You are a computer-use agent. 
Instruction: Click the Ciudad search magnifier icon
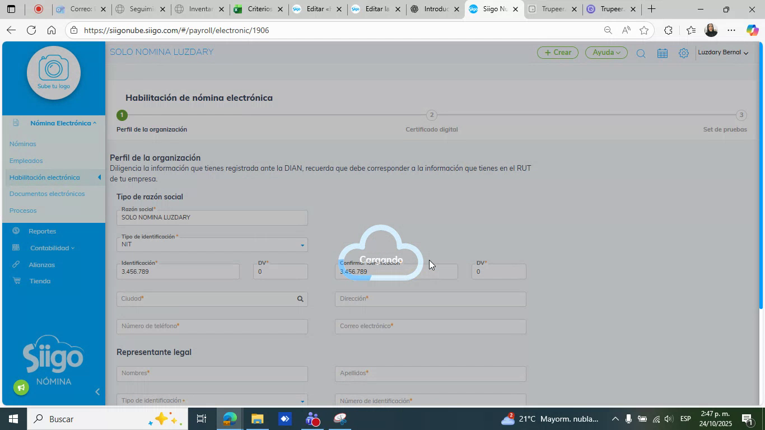click(x=300, y=299)
